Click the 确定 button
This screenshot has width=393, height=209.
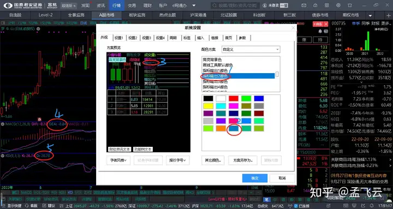tap(255, 178)
